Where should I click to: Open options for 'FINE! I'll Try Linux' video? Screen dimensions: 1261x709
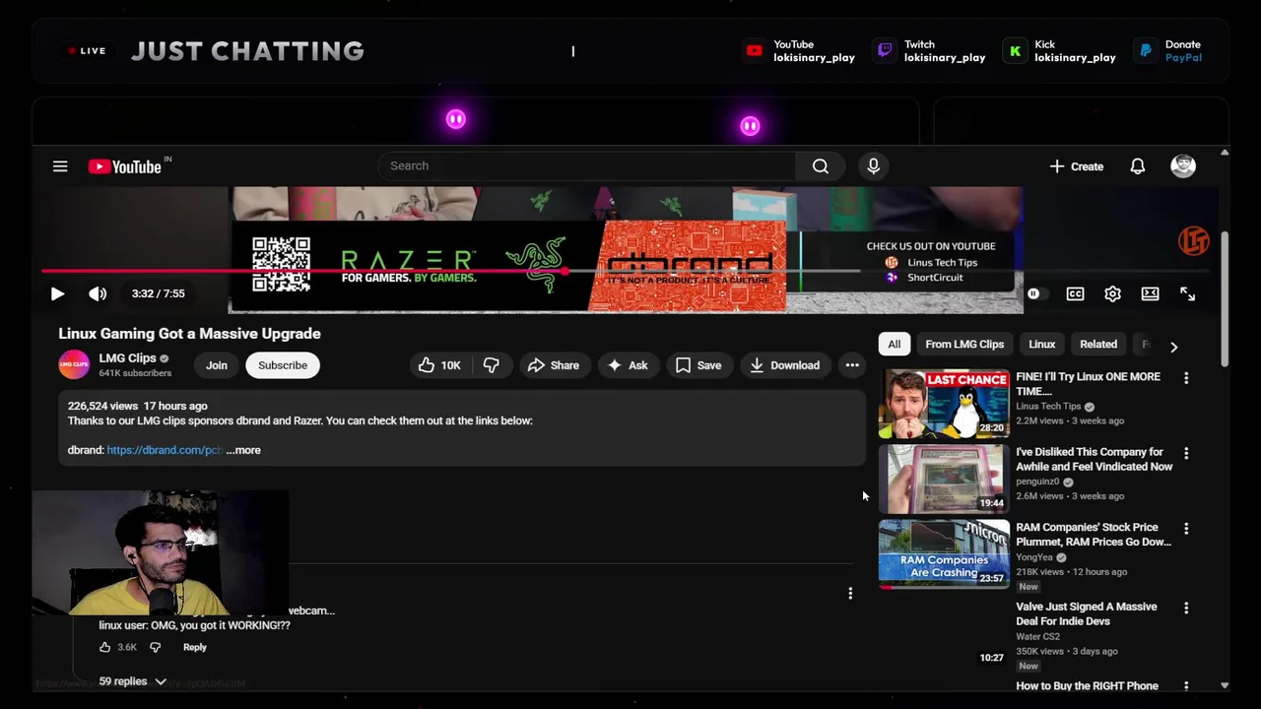pyautogui.click(x=1186, y=378)
